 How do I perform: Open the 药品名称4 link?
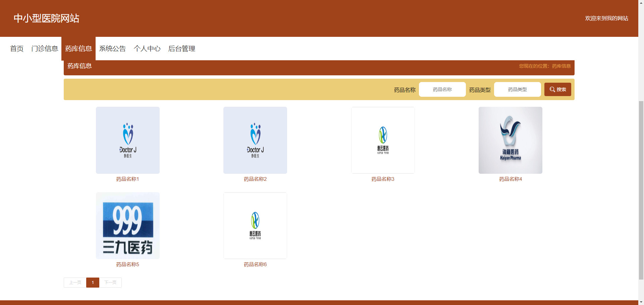(511, 179)
